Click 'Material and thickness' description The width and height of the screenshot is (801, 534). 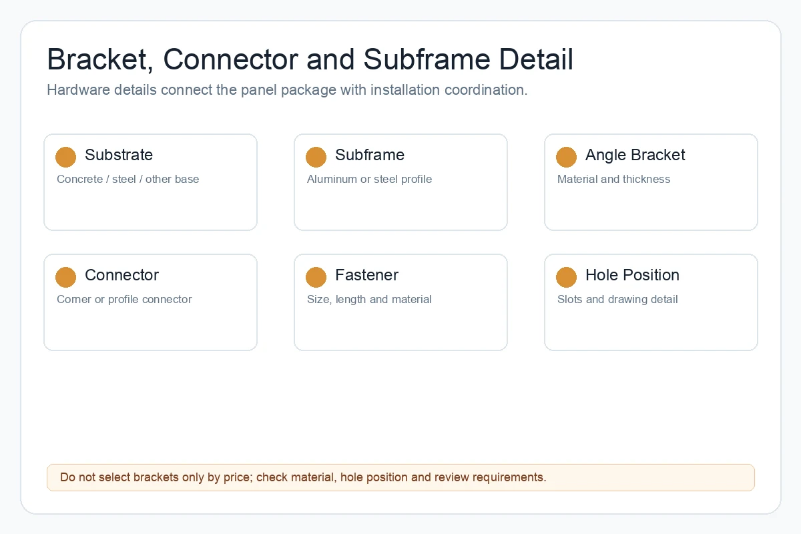tap(613, 179)
